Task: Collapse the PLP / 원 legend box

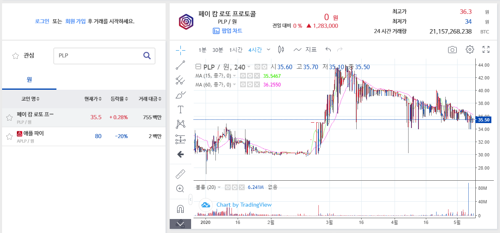Action: click(198, 67)
